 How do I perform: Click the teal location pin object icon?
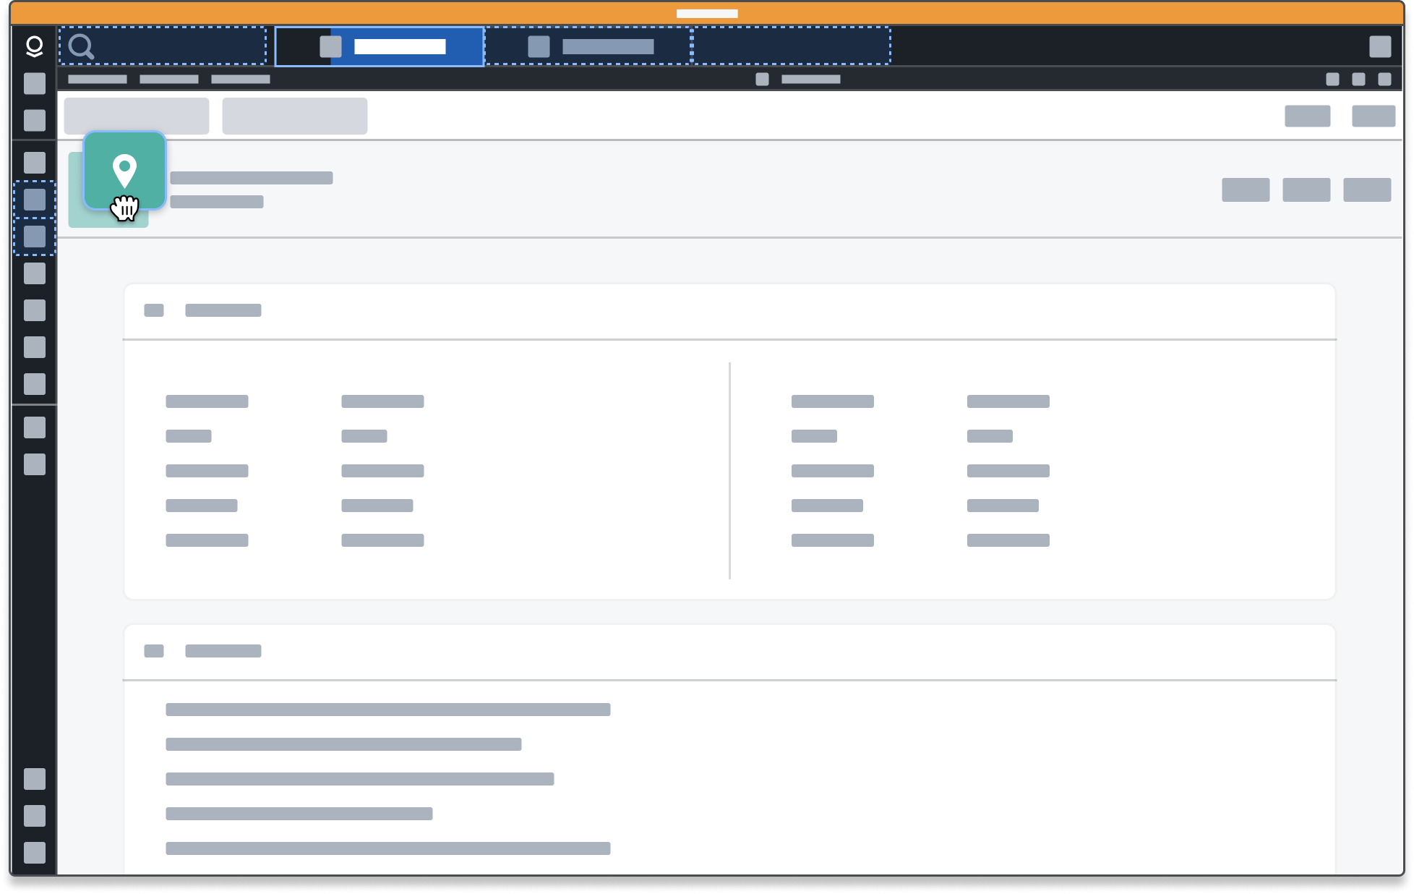click(124, 171)
